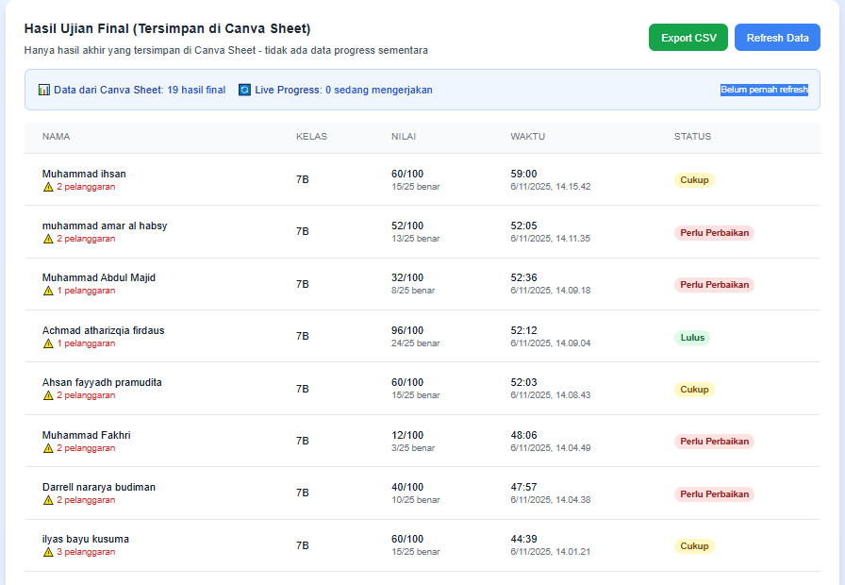Click Perlu Perbaikan badge for Darrell nararya budiman

(714, 493)
